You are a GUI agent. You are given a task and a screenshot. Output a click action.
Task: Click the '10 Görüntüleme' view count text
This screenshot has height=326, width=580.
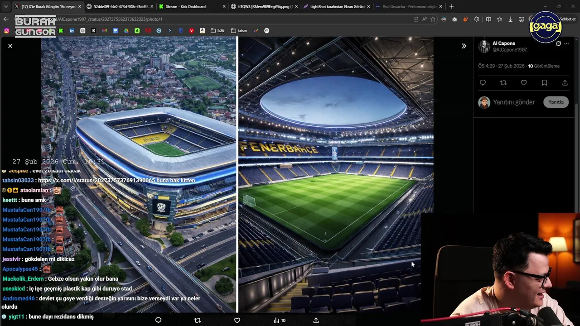(544, 66)
